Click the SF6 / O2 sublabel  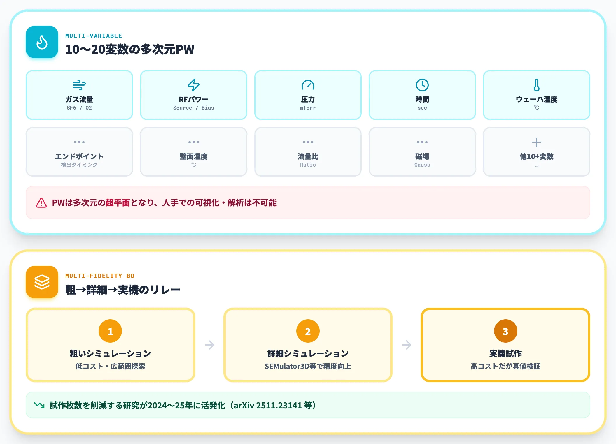pyautogui.click(x=79, y=108)
